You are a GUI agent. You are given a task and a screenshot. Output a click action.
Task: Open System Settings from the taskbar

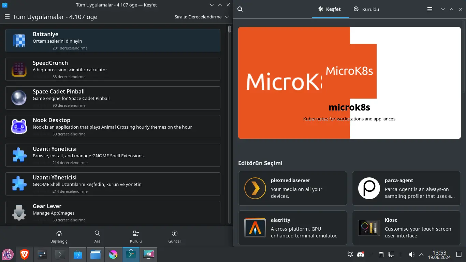point(42,254)
